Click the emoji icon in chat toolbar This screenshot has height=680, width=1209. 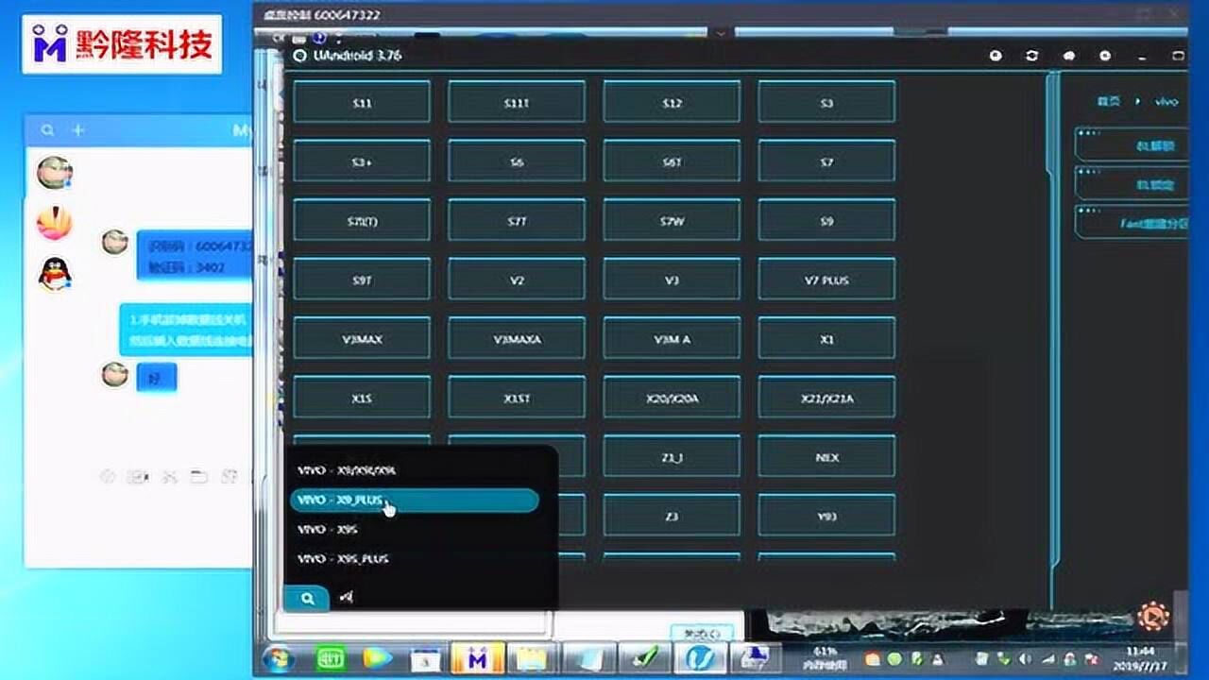109,476
